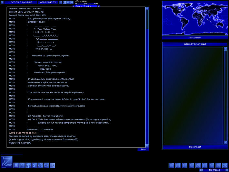This screenshot has height=172, width=229.
Task: Set game speed to normal play
Action: (x=64, y=2)
